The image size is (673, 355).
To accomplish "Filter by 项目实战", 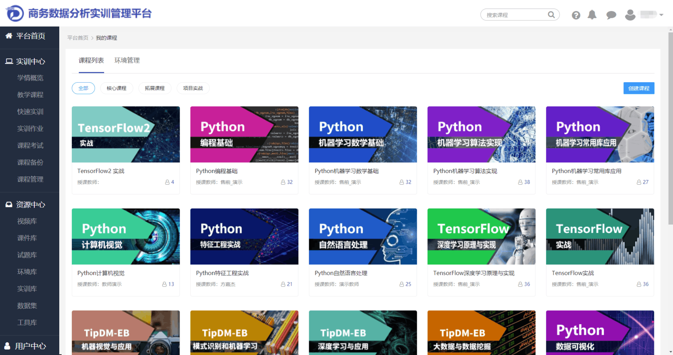I will click(x=193, y=88).
